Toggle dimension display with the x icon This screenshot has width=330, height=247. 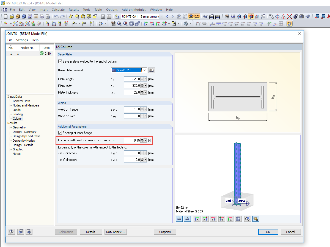179,219
